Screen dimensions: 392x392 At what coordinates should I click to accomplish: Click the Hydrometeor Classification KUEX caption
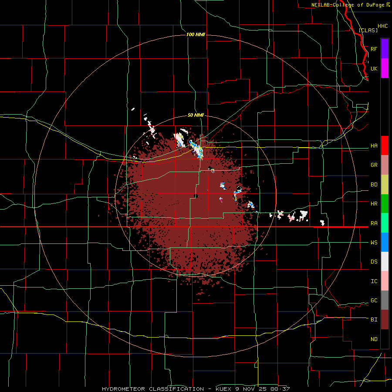point(196,389)
